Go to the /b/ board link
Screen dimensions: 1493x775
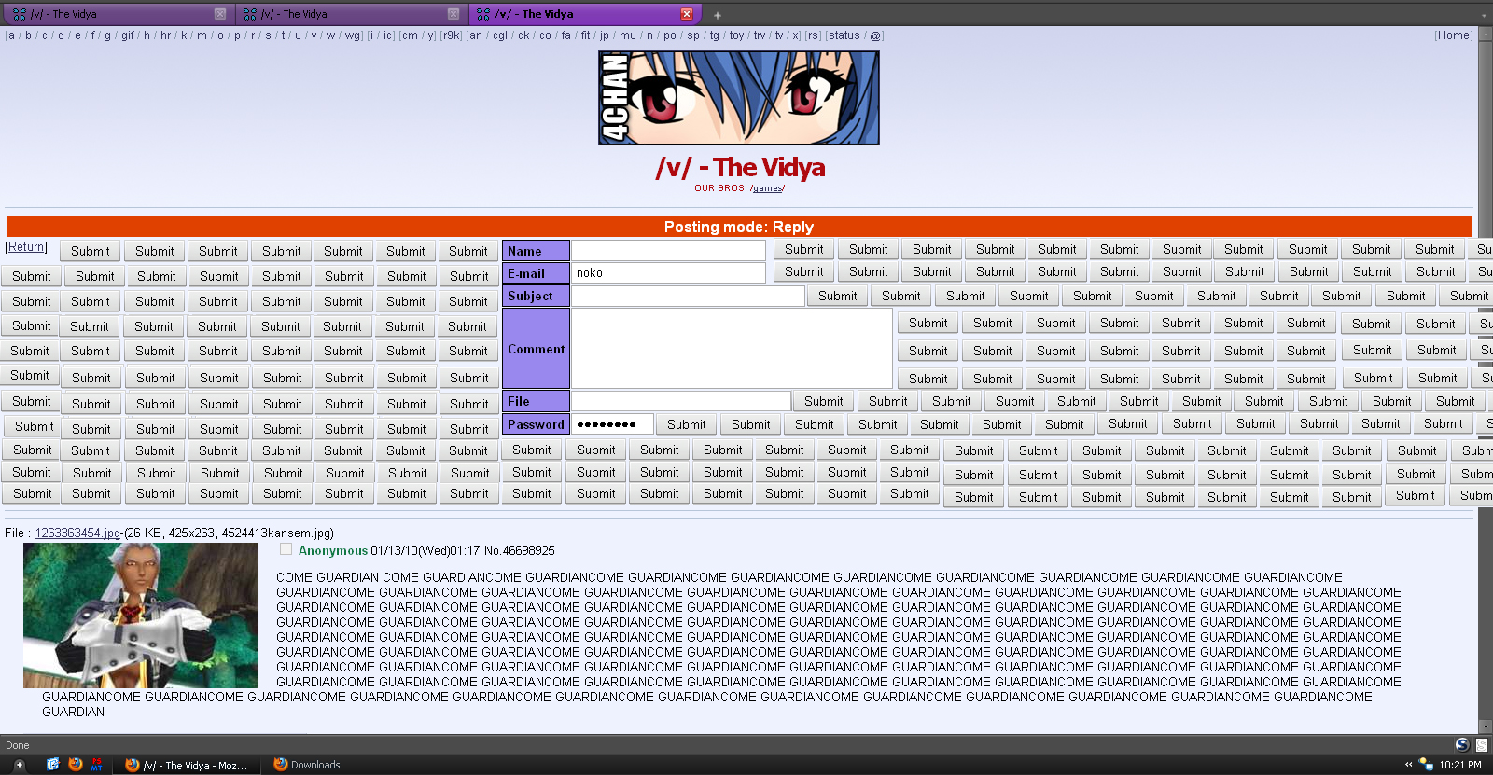pos(28,35)
